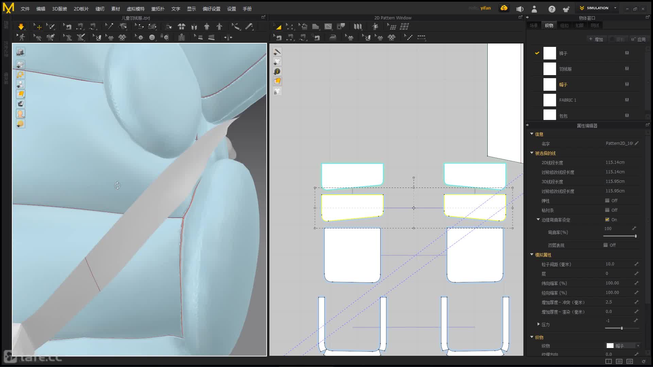Click the Fasten/Lock button icon
The width and height of the screenshot is (653, 367).
(165, 37)
